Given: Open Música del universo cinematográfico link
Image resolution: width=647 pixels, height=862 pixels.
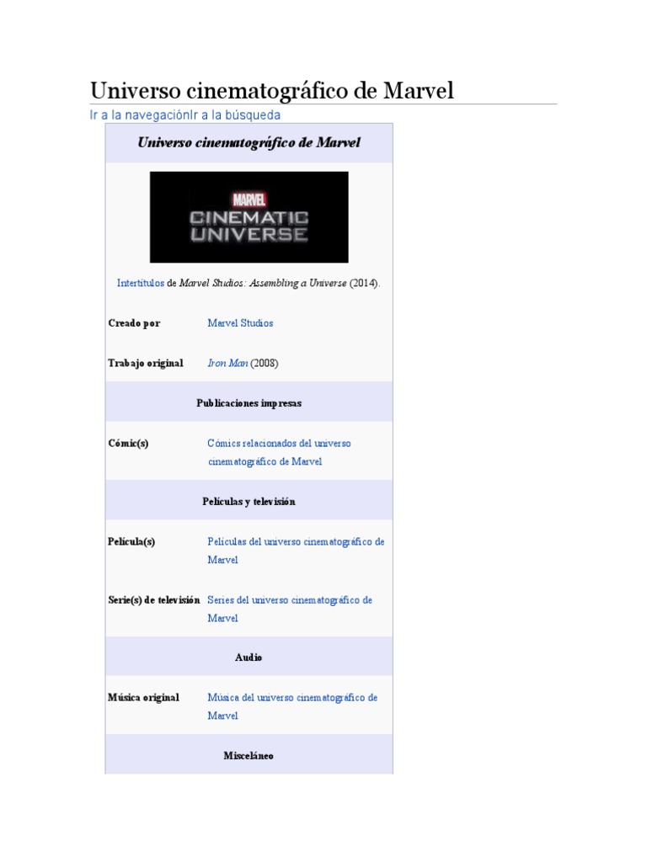Looking at the screenshot, I should (x=292, y=706).
